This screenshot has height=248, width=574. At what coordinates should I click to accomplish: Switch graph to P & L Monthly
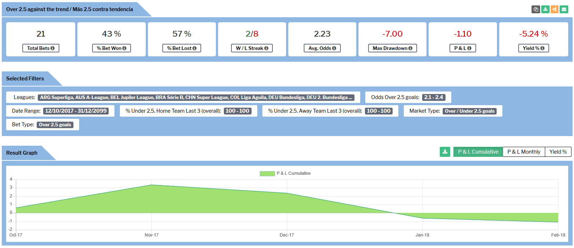pyautogui.click(x=524, y=152)
